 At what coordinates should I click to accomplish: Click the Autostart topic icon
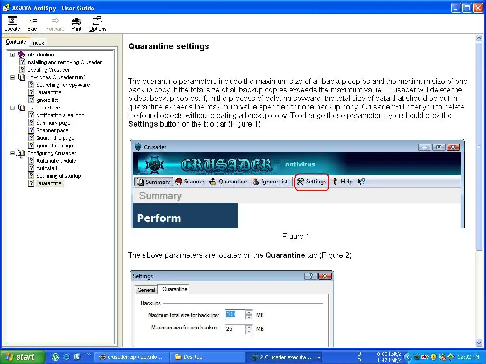click(x=31, y=168)
